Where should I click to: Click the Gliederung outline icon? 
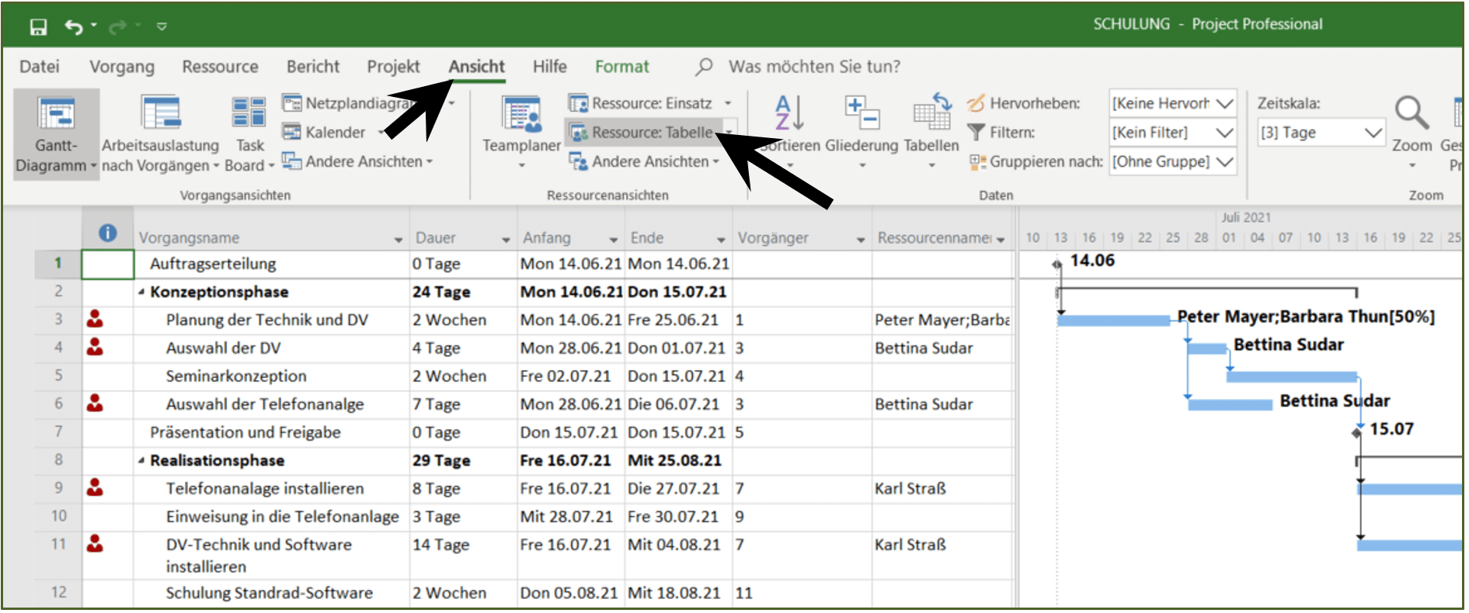[862, 113]
